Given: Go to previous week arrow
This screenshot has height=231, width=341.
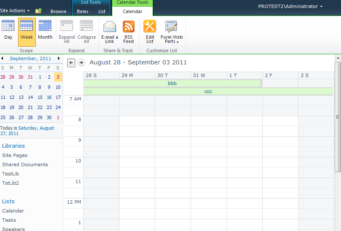Looking at the screenshot, I should pyautogui.click(x=71, y=63).
